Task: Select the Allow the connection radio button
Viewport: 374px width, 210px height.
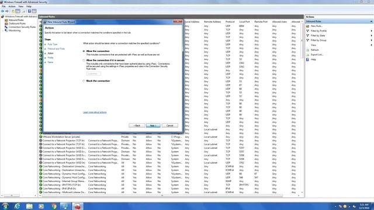Action: click(84, 51)
